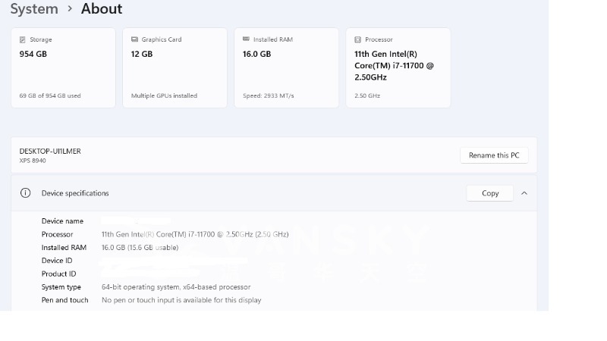The width and height of the screenshot is (607, 341).
Task: Click the i7-11700 processor name in card
Action: click(x=394, y=65)
